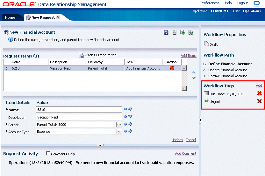This screenshot has width=265, height=176.
Task: Move the request item down with blue arrow
Action: pyautogui.click(x=194, y=78)
